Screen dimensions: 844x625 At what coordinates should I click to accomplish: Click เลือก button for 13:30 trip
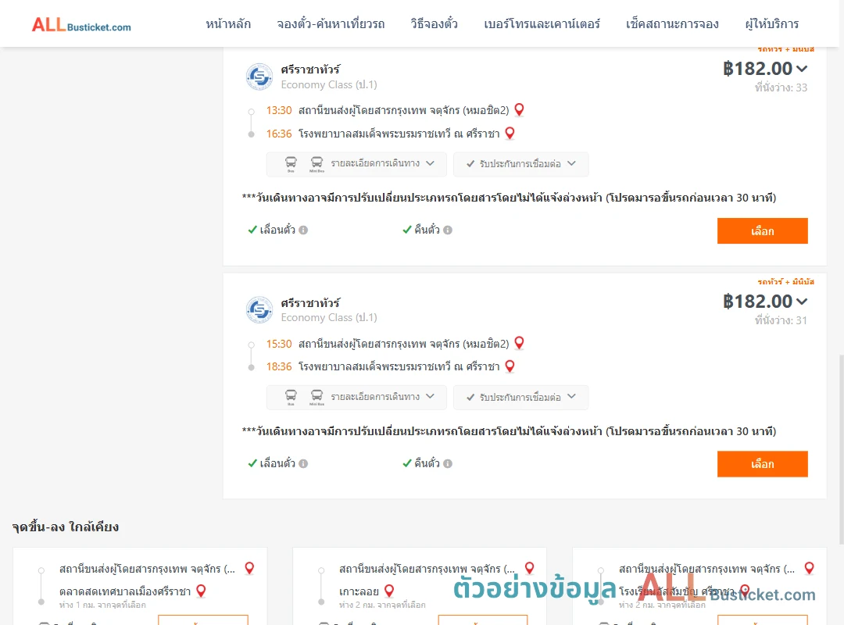pyautogui.click(x=762, y=231)
